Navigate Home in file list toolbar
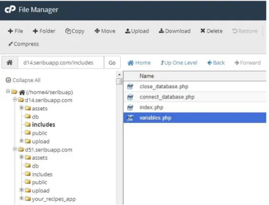 139,63
